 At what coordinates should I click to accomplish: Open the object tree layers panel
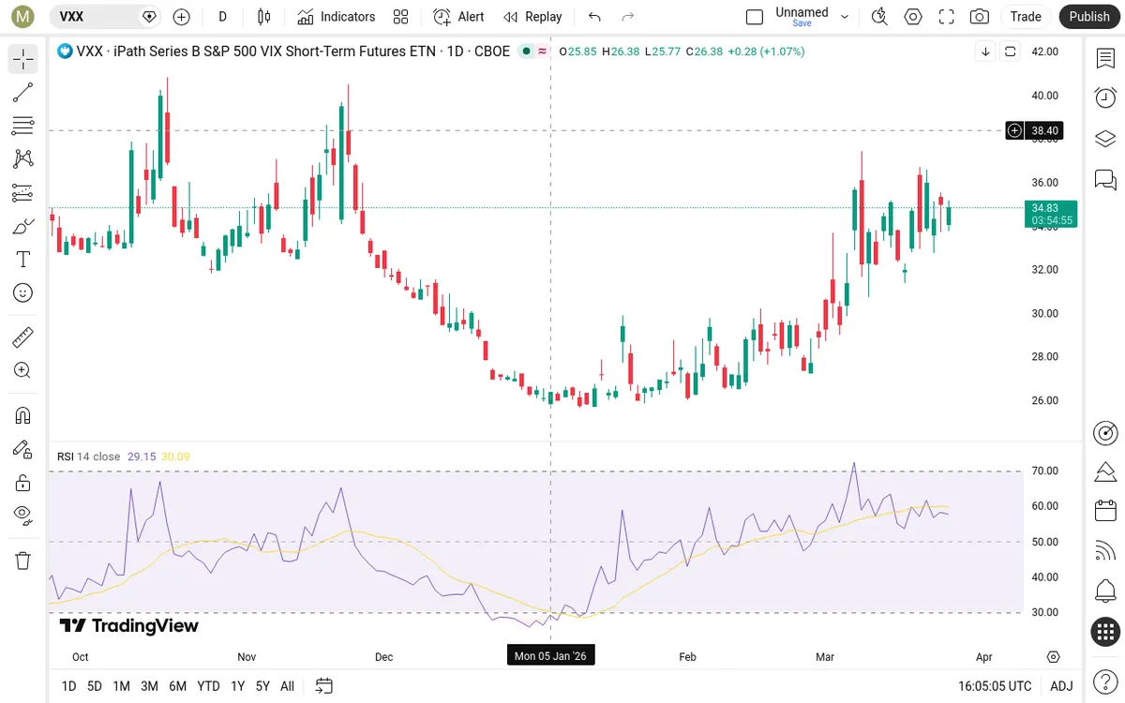point(1105,139)
